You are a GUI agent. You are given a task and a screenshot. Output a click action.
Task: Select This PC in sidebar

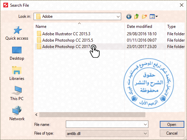17,93
